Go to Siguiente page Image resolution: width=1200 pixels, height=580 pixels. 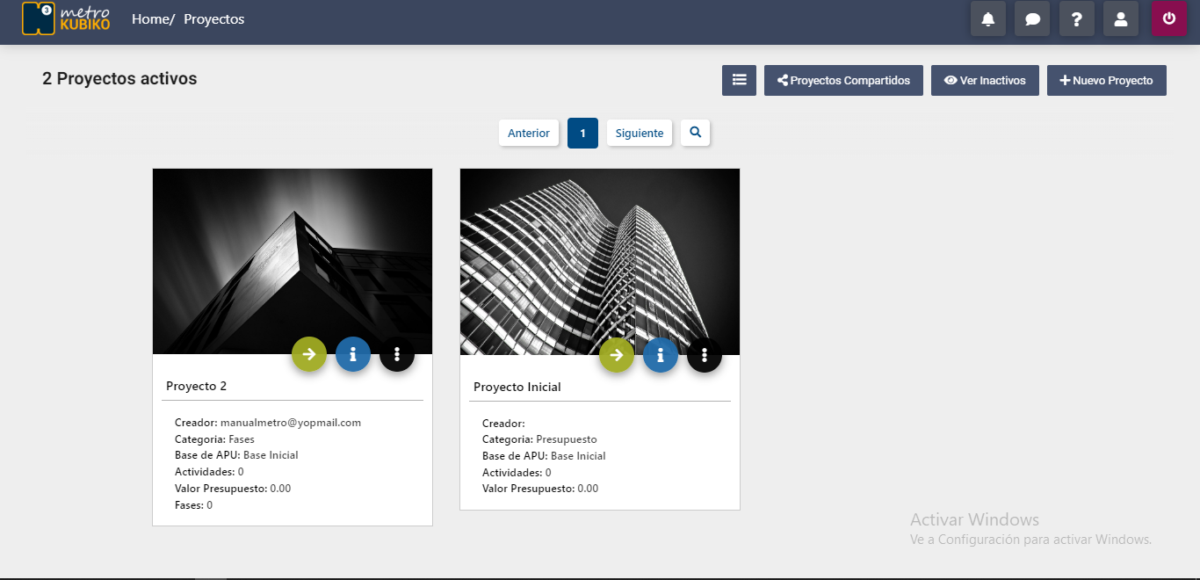640,133
